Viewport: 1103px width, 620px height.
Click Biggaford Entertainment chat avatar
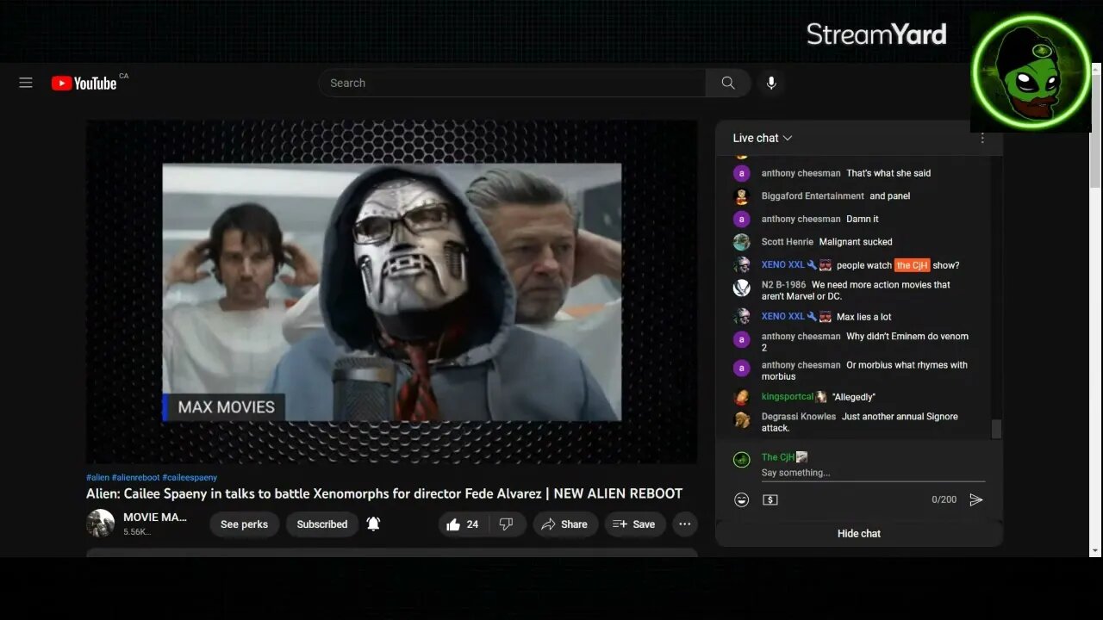pos(741,196)
